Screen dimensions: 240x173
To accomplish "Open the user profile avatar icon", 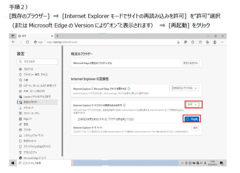I will [215, 42].
